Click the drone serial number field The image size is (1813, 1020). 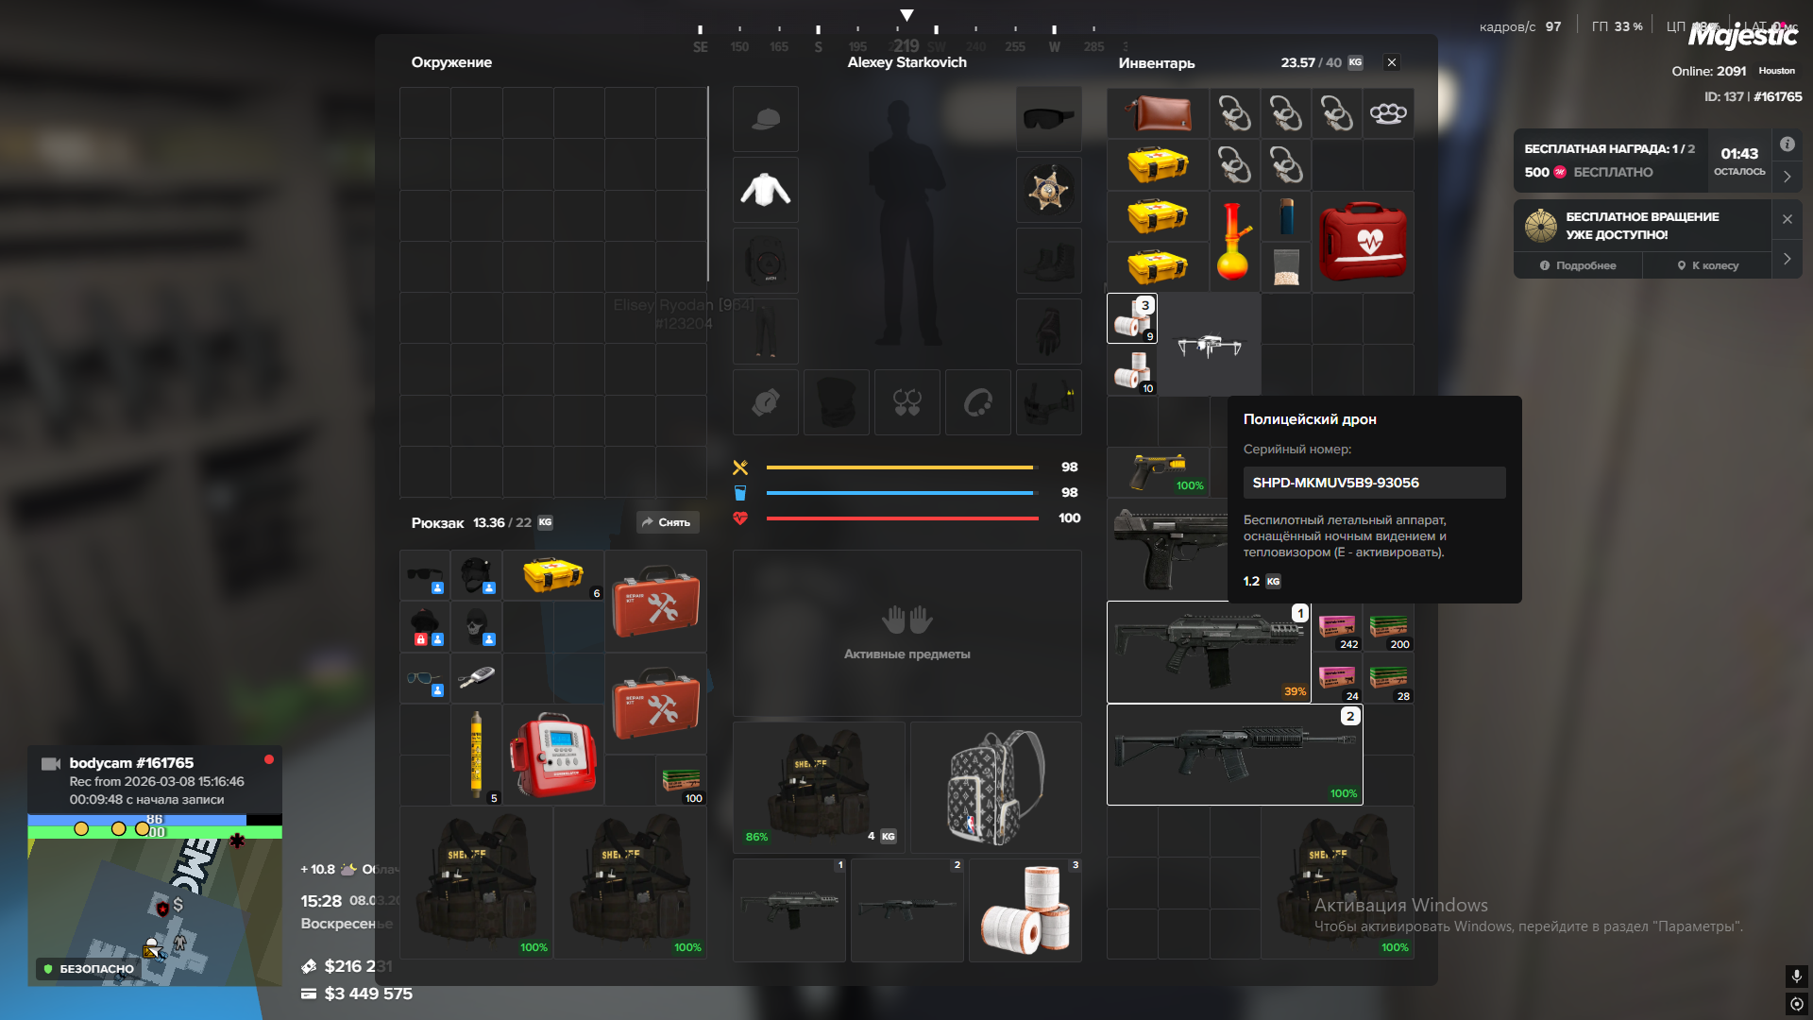(1373, 483)
